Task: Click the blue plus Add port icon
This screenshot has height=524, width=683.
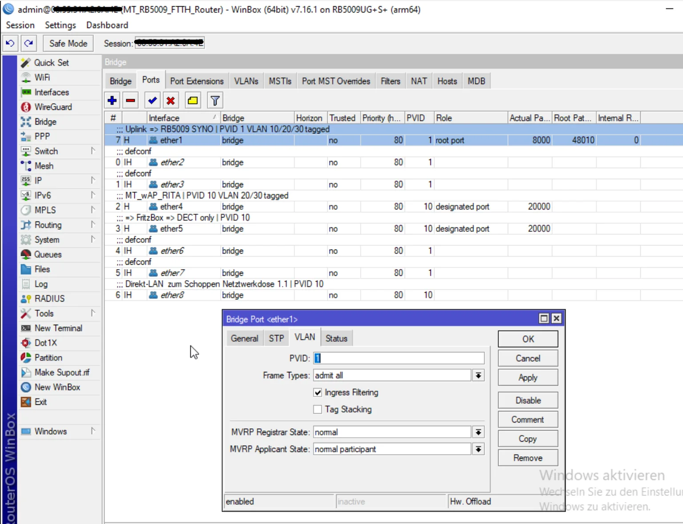Action: [112, 101]
